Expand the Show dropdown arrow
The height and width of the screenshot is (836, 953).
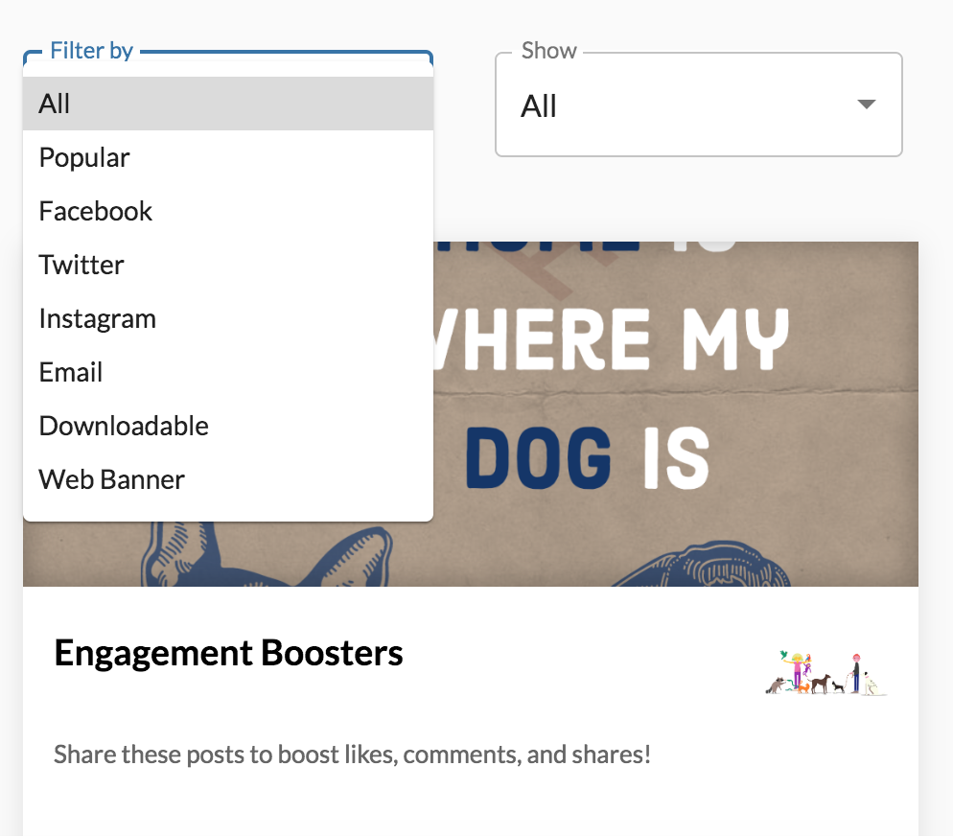pos(866,104)
